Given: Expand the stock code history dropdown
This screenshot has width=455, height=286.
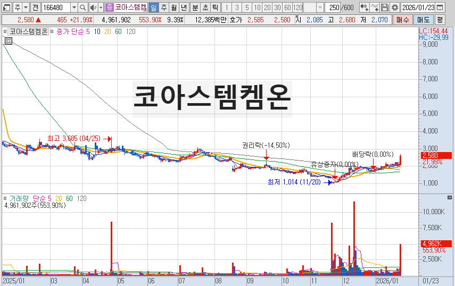Looking at the screenshot, I should click(74, 7).
